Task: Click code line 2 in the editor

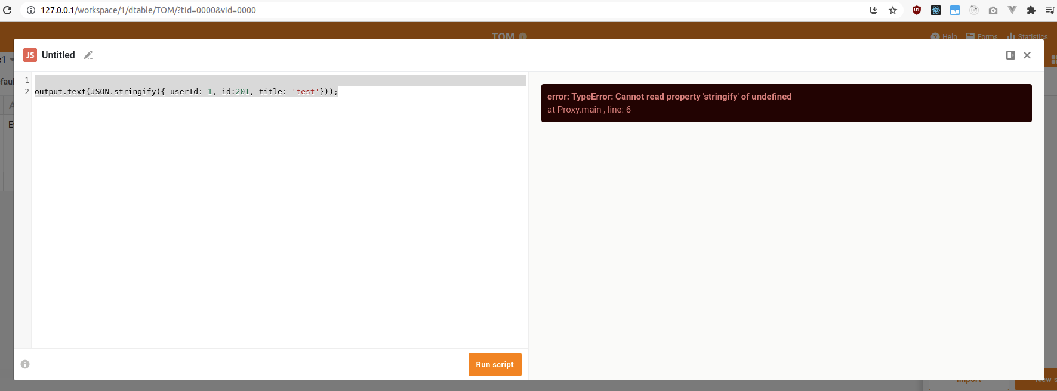Action: [x=186, y=92]
